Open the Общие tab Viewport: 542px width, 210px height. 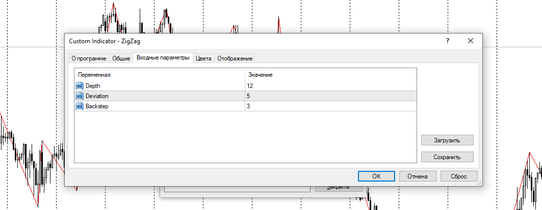click(121, 58)
